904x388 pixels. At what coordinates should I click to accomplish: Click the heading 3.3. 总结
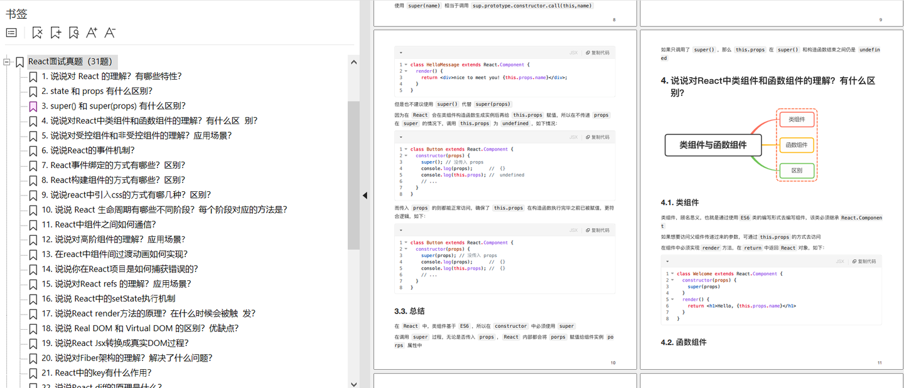click(409, 311)
